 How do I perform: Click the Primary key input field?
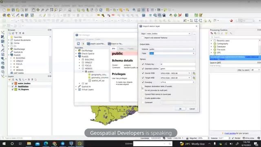(x=178, y=64)
